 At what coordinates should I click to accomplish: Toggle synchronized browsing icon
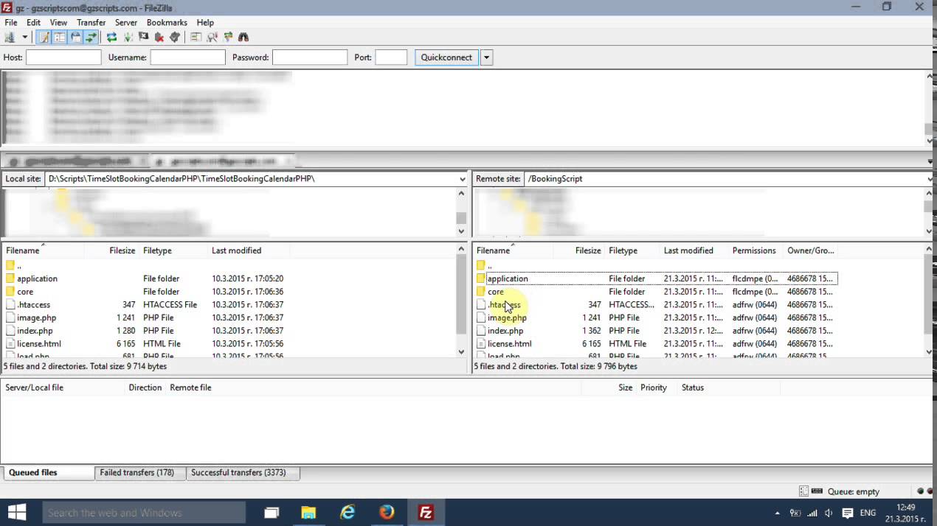[227, 37]
